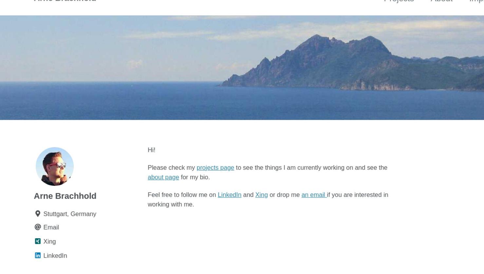Click the Arne Brachhold site title in the header
This screenshot has width=484, height=274.
coord(65,1)
